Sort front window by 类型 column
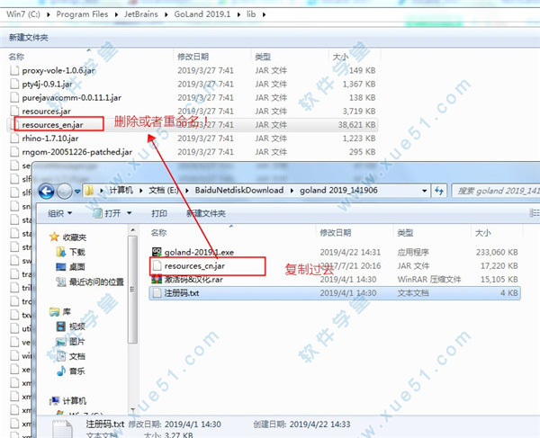The height and width of the screenshot is (438, 540). click(x=405, y=233)
